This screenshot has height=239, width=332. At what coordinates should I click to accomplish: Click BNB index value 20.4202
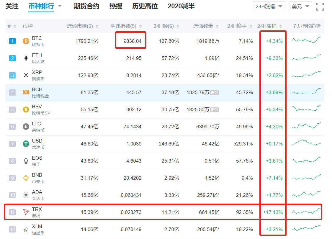(132, 178)
